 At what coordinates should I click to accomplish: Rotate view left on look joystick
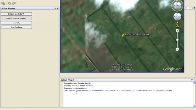pos(175,5)
